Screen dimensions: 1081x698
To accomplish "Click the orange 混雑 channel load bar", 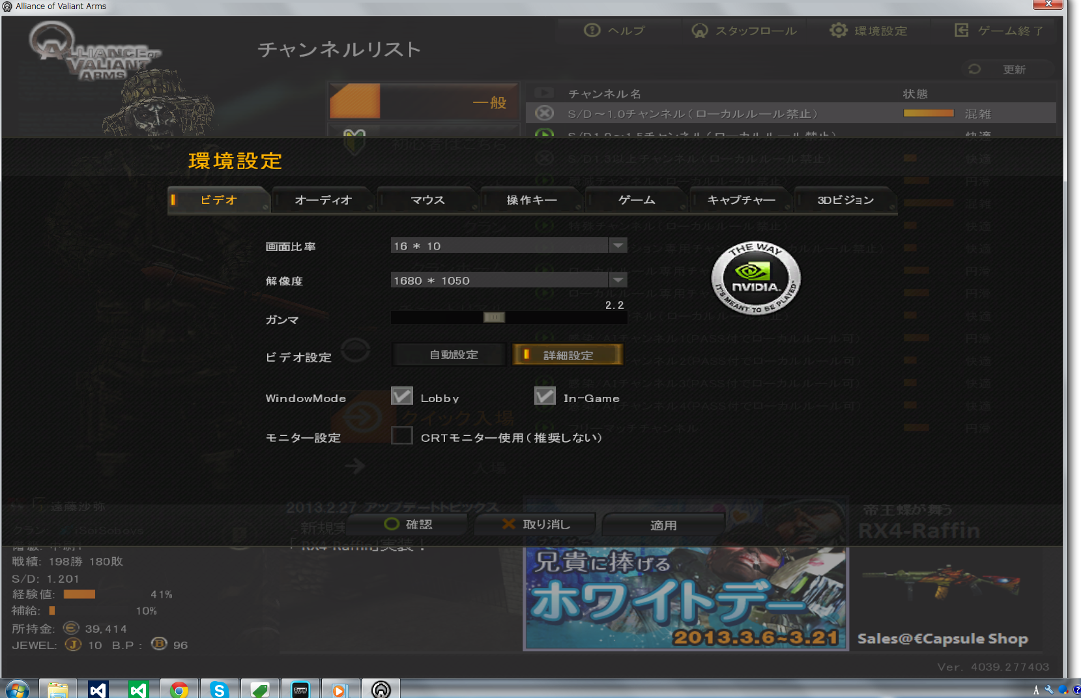I will point(929,113).
